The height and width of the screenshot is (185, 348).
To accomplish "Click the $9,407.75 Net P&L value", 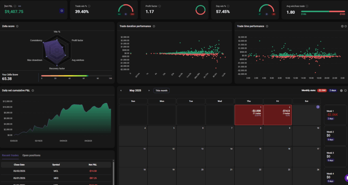I will (x=14, y=12).
